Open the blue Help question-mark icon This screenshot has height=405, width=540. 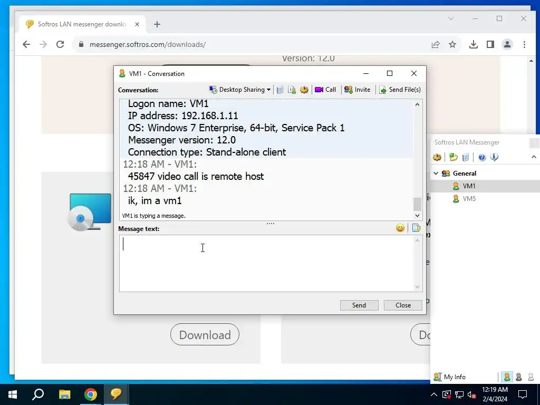point(482,157)
